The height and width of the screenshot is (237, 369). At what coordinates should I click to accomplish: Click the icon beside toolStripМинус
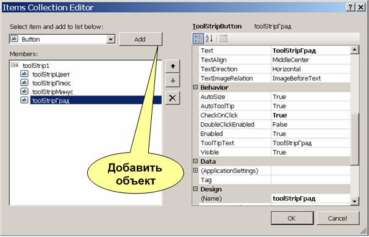click(x=24, y=91)
